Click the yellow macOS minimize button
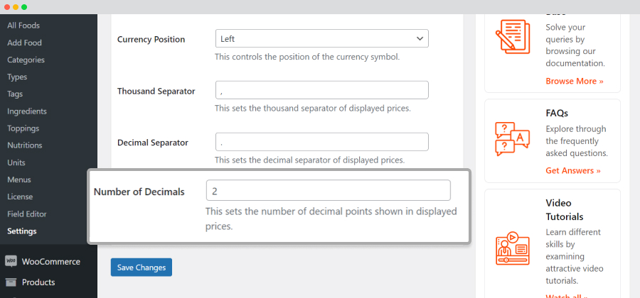This screenshot has width=640, height=298. 16,7
